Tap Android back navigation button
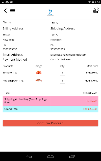This screenshot has width=101, height=161. click(x=29, y=156)
